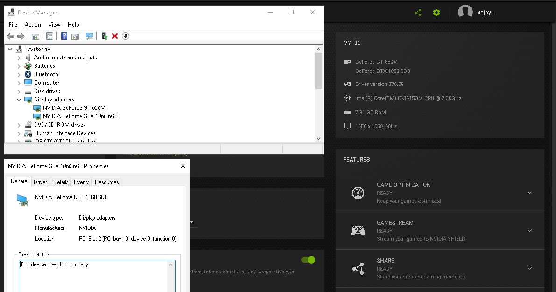Expand the Computer node
The image size is (556, 292).
(x=19, y=83)
